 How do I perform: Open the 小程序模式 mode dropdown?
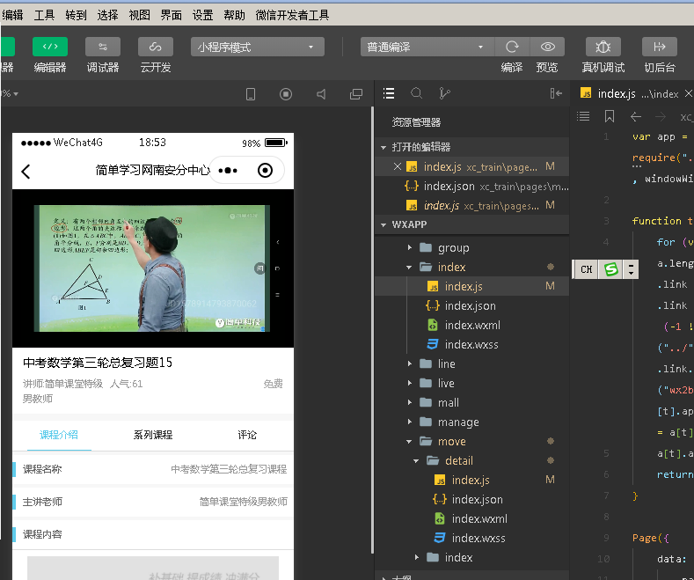[258, 47]
